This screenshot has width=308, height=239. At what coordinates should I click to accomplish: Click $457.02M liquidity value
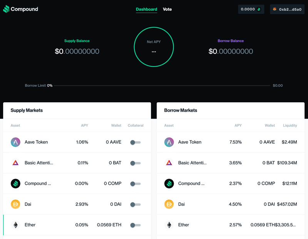click(x=287, y=204)
